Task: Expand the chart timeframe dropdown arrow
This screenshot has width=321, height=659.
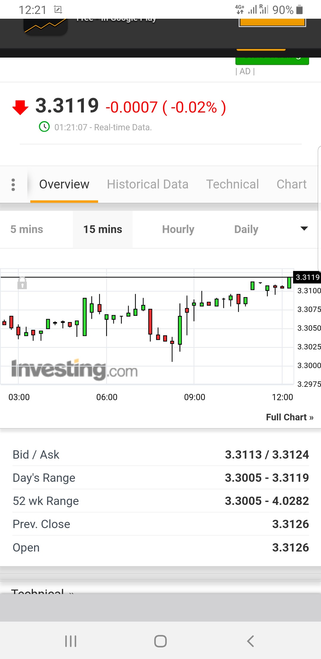Action: click(304, 229)
